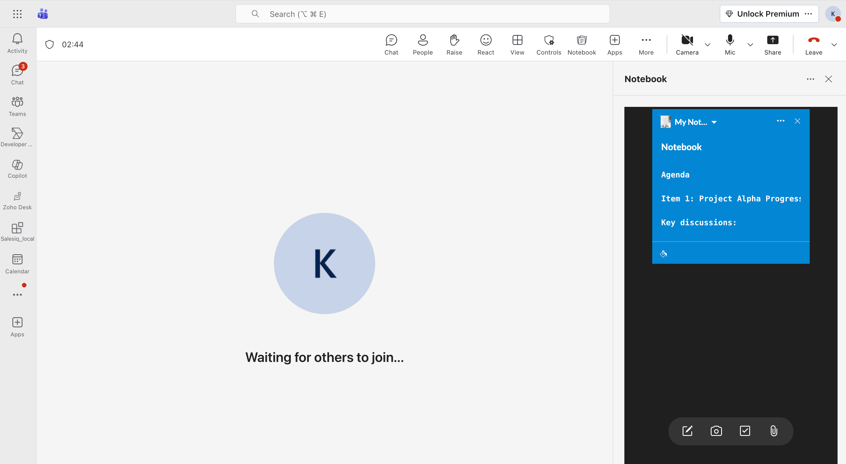Image resolution: width=846 pixels, height=464 pixels.
Task: Open Copilot in the left sidebar
Action: 17,169
